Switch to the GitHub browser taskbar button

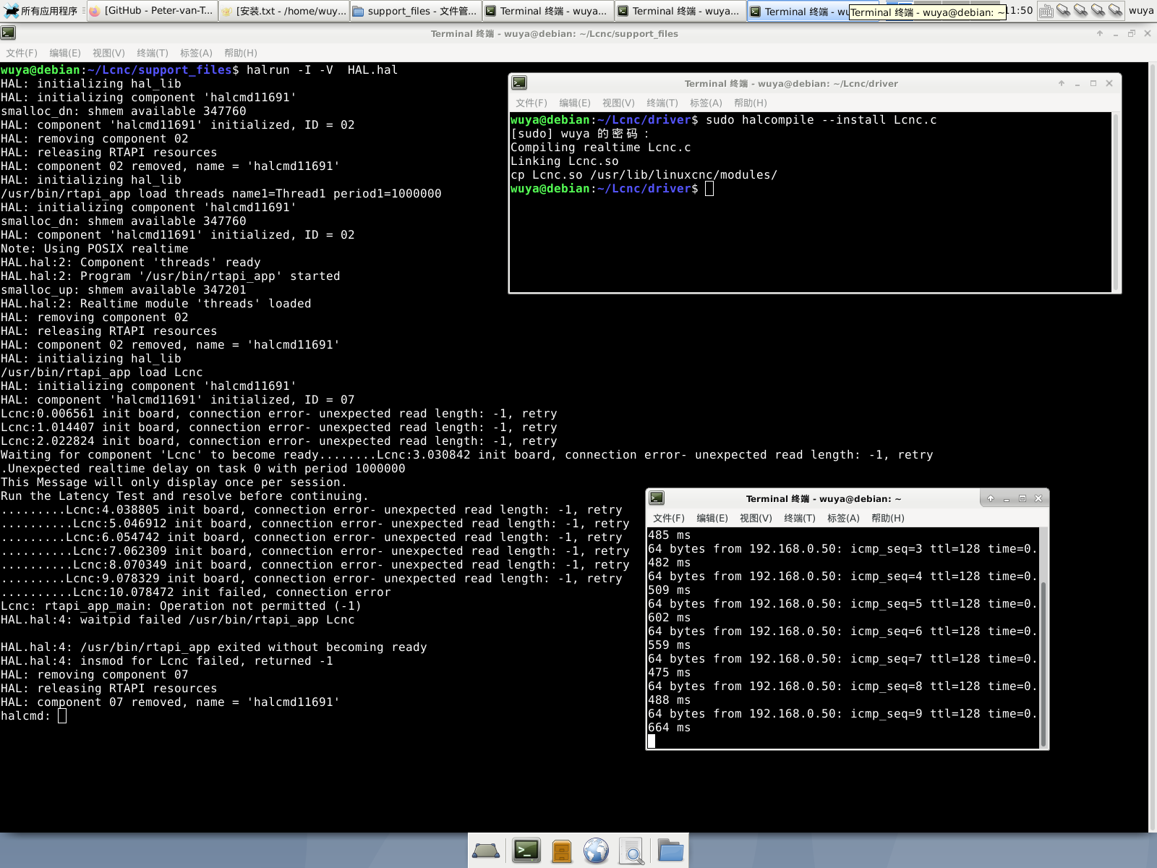point(152,11)
